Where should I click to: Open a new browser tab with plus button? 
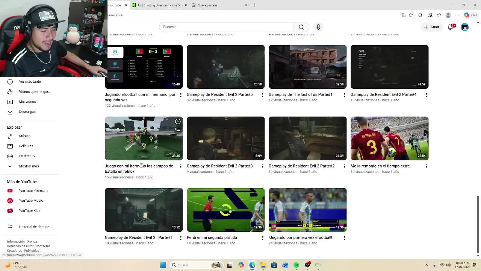click(x=255, y=5)
